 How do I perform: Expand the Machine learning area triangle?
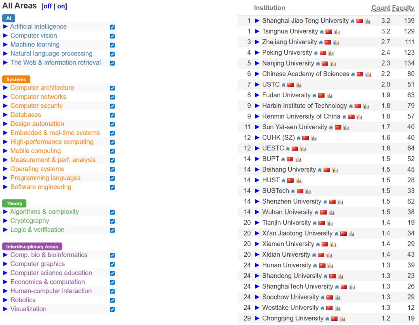[5, 45]
